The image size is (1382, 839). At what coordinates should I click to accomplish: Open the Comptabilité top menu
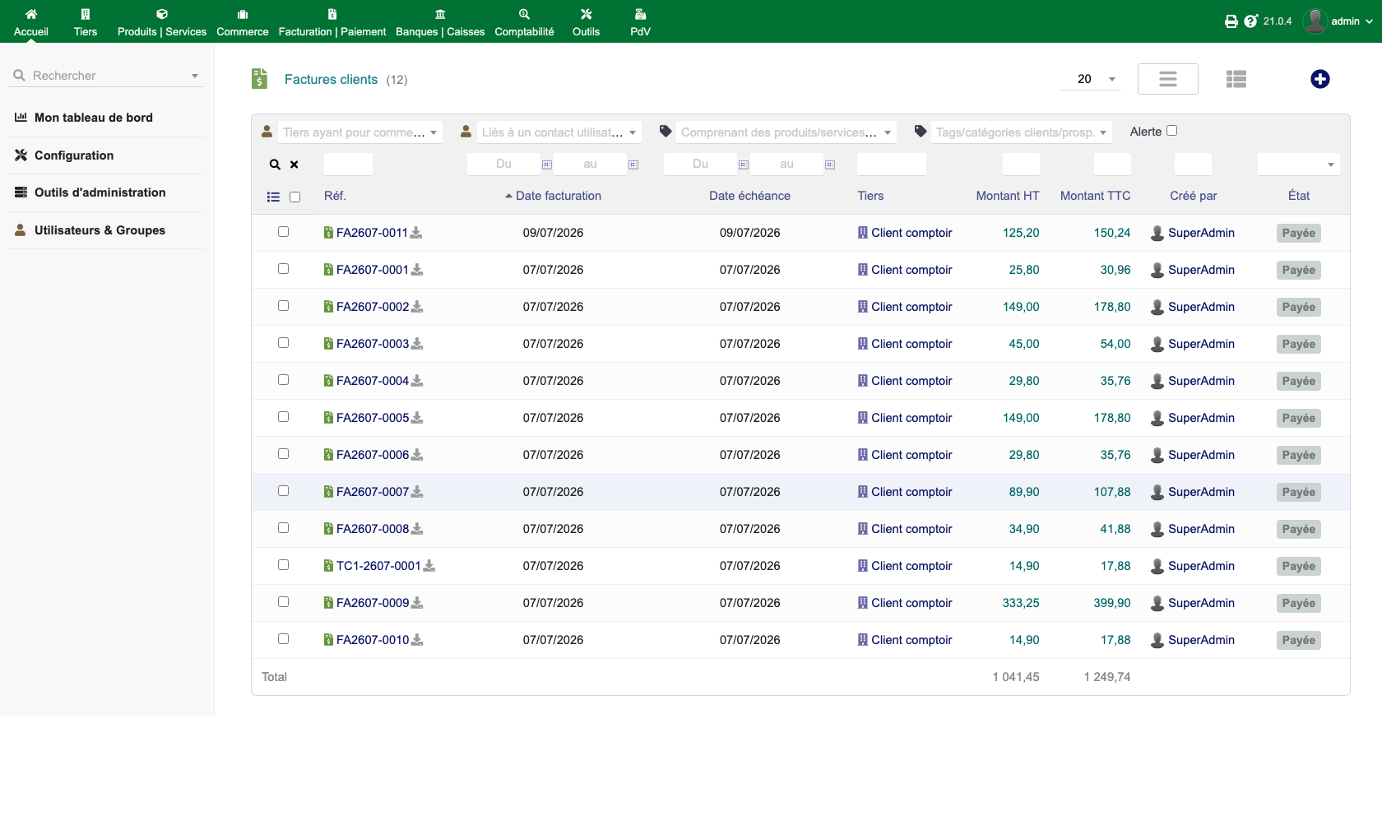[524, 22]
